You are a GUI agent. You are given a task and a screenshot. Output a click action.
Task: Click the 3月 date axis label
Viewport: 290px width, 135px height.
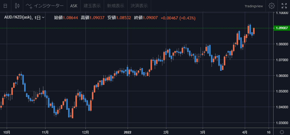point(203,132)
